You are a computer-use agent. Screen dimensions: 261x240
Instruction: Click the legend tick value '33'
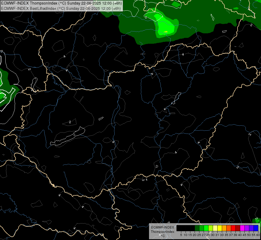[222, 235]
